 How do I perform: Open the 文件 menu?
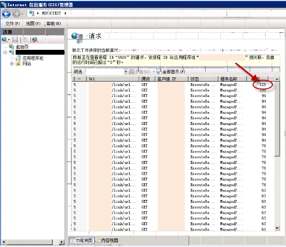click(12, 24)
